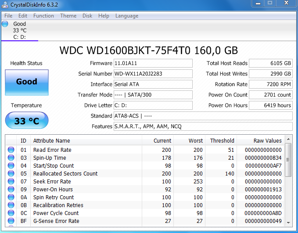Click the CrystalDiskInfo title bar app icon
The width and height of the screenshot is (298, 233).
[4, 5]
